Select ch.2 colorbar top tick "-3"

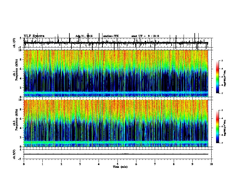click(221, 110)
